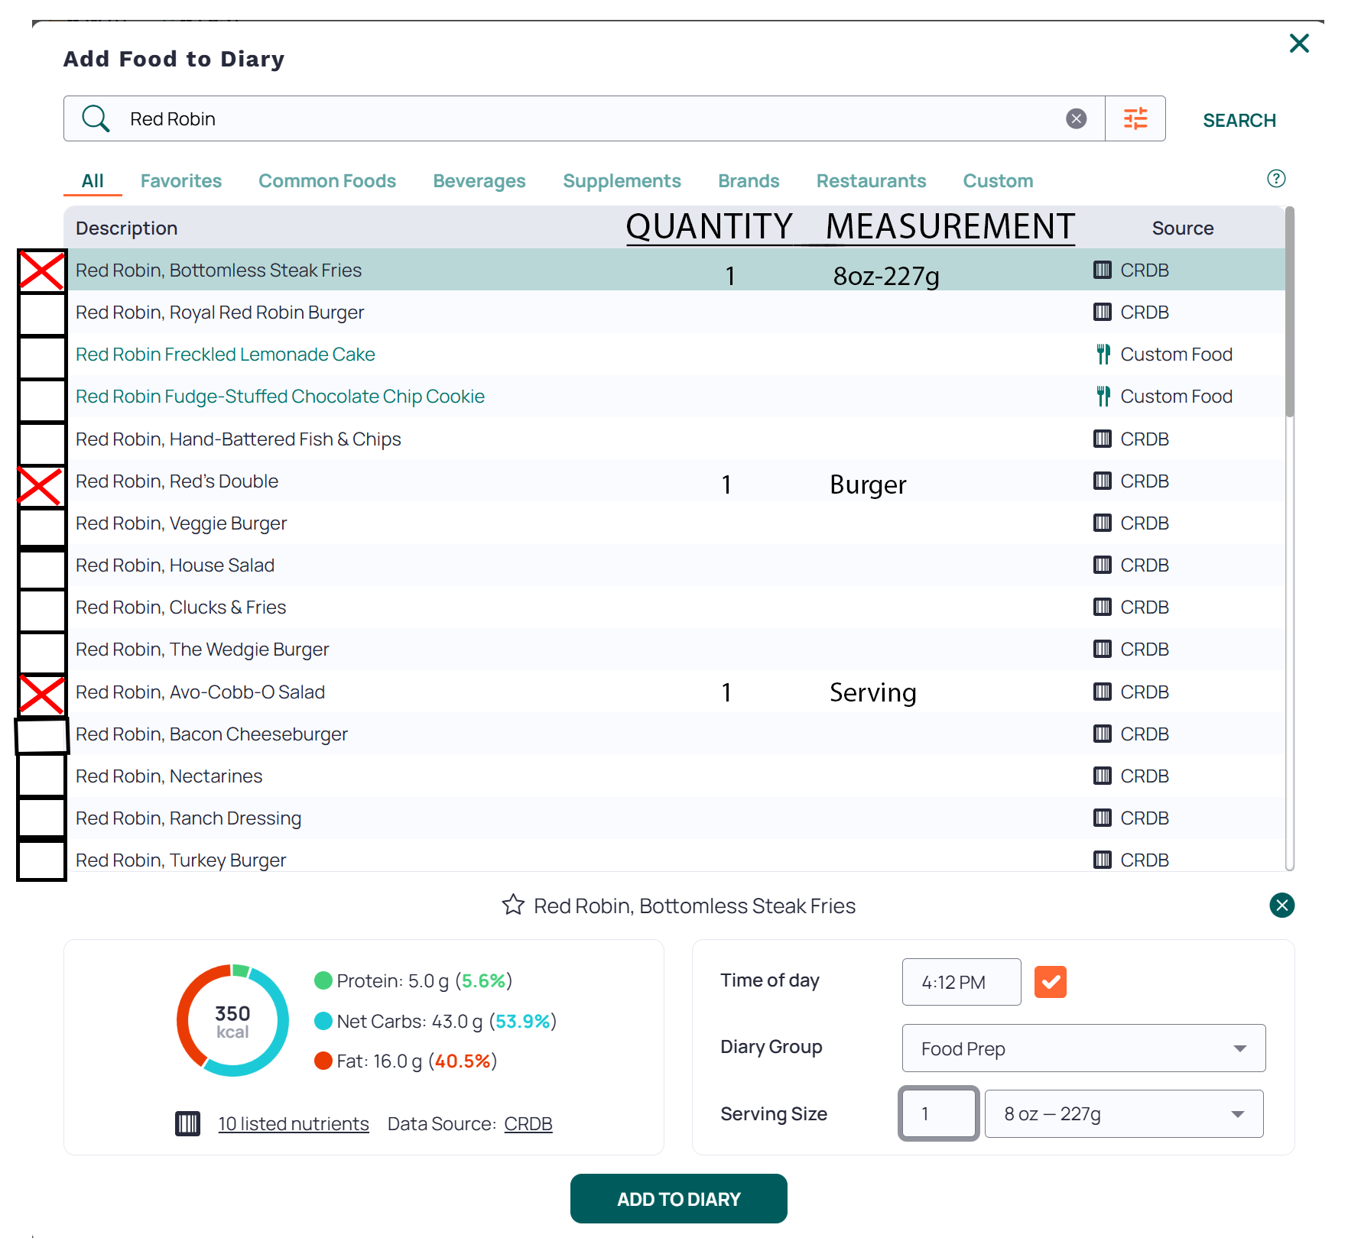Image resolution: width=1348 pixels, height=1241 pixels.
Task: Click the barcode icon beside listed nutrients
Action: point(187,1123)
